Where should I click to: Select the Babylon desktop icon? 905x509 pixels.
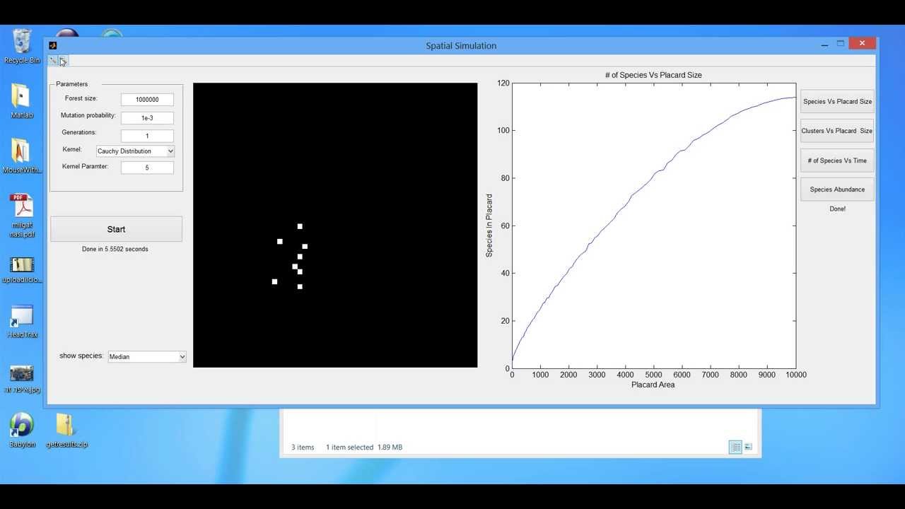pos(22,431)
